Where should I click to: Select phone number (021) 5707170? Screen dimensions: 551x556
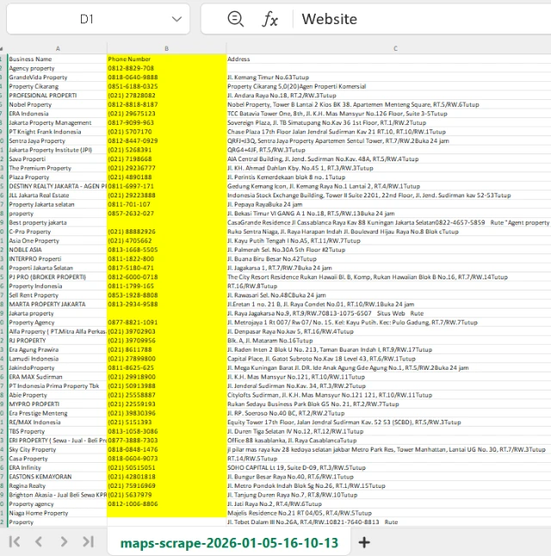pos(166,132)
